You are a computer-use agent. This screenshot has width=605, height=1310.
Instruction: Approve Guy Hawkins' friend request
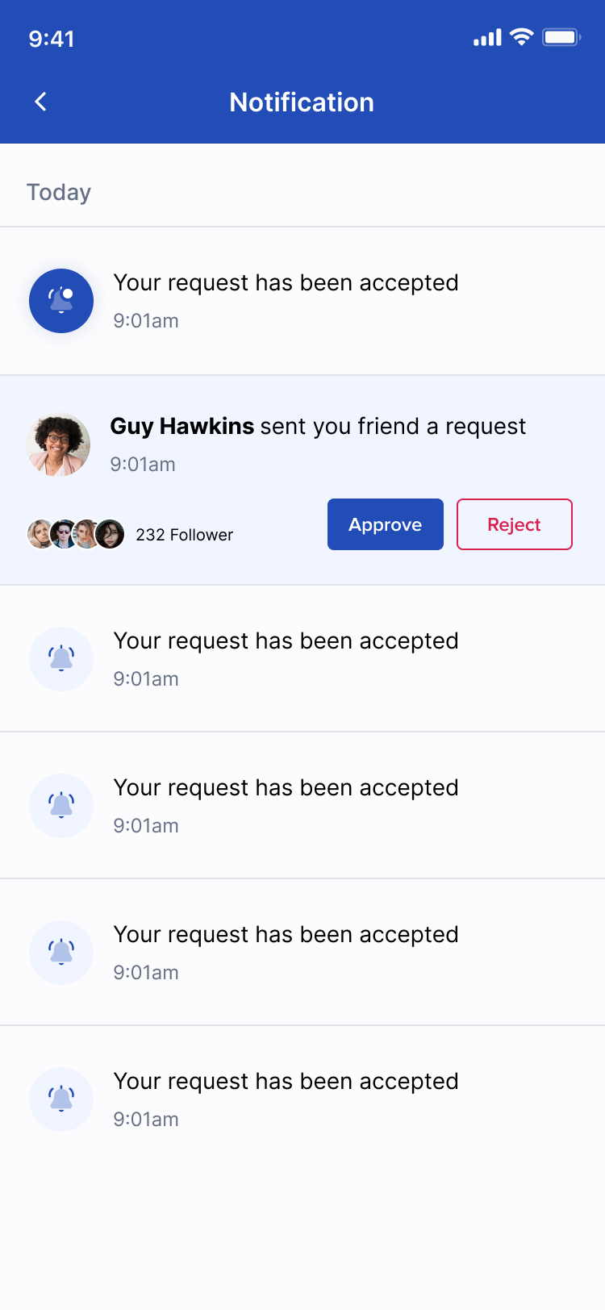coord(386,524)
